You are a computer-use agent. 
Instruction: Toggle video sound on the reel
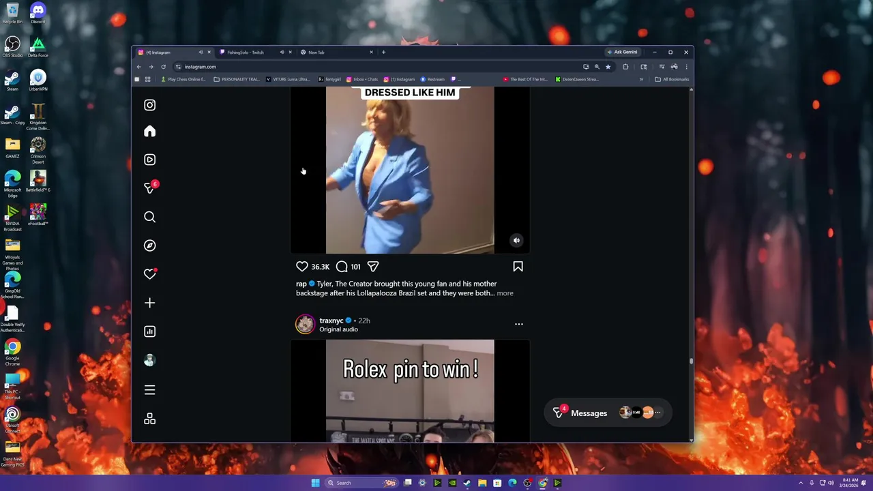coord(516,240)
